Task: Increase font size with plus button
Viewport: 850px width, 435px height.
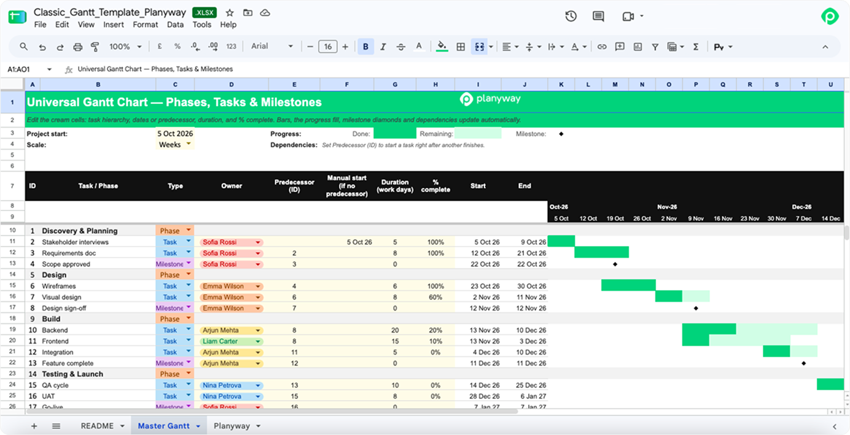Action: click(x=345, y=47)
